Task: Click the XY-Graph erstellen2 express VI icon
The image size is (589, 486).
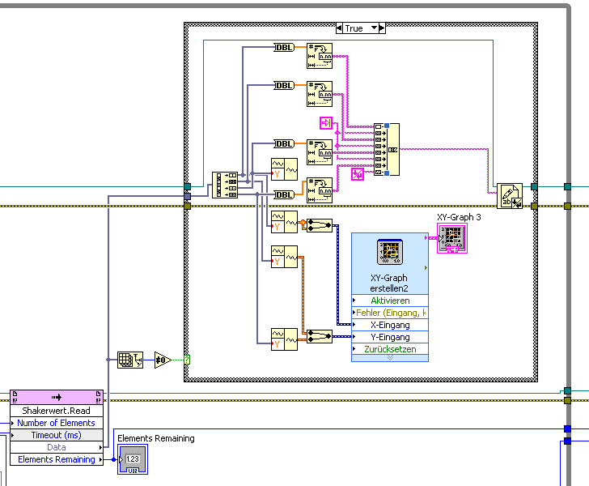Action: [390, 252]
